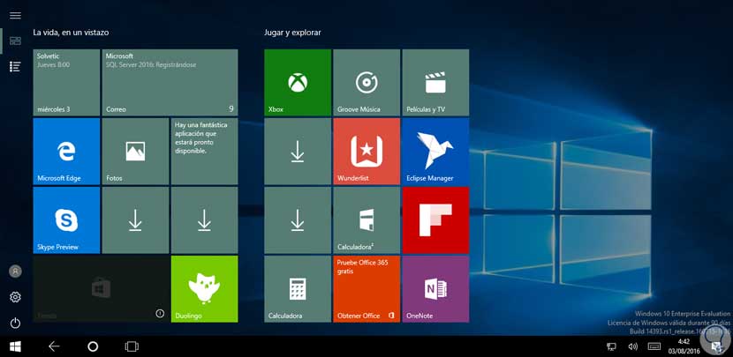Screen dimensions: 733x357
Task: Launch the Calculadora tile with calculator icon
Action: point(298,289)
